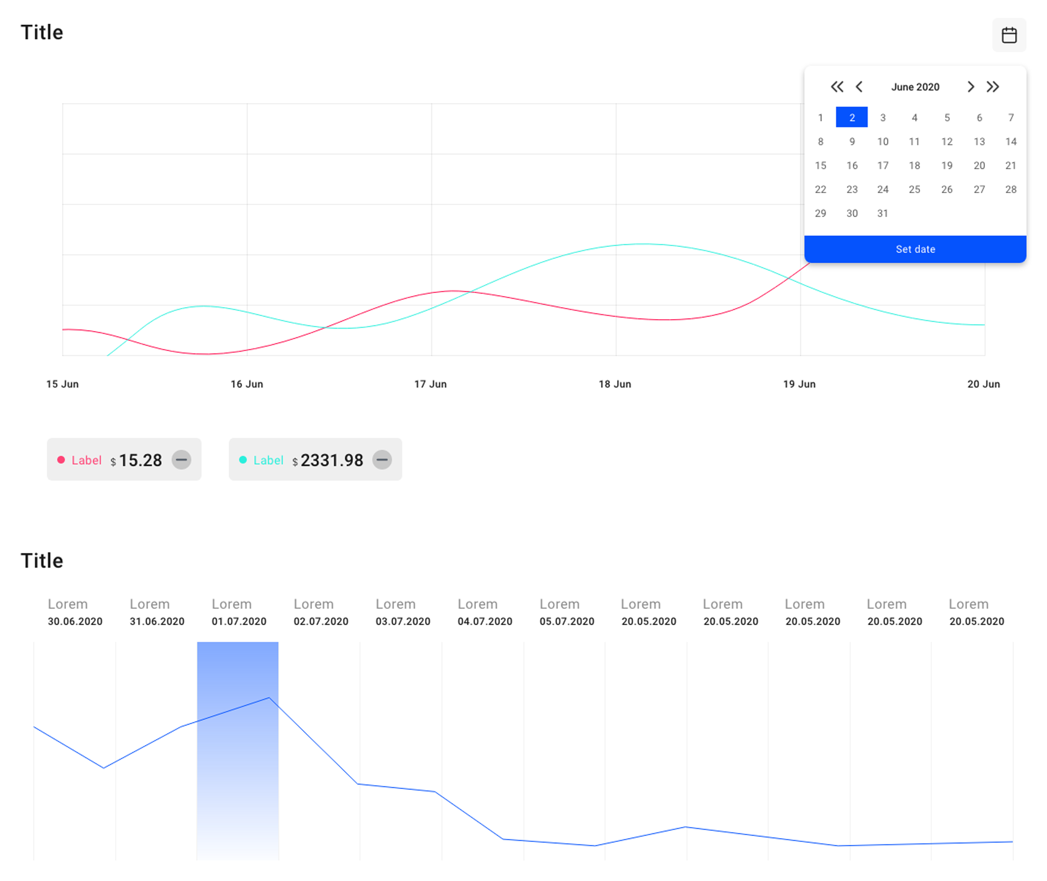
Task: Click the 18 Jun axis label
Action: tap(615, 384)
